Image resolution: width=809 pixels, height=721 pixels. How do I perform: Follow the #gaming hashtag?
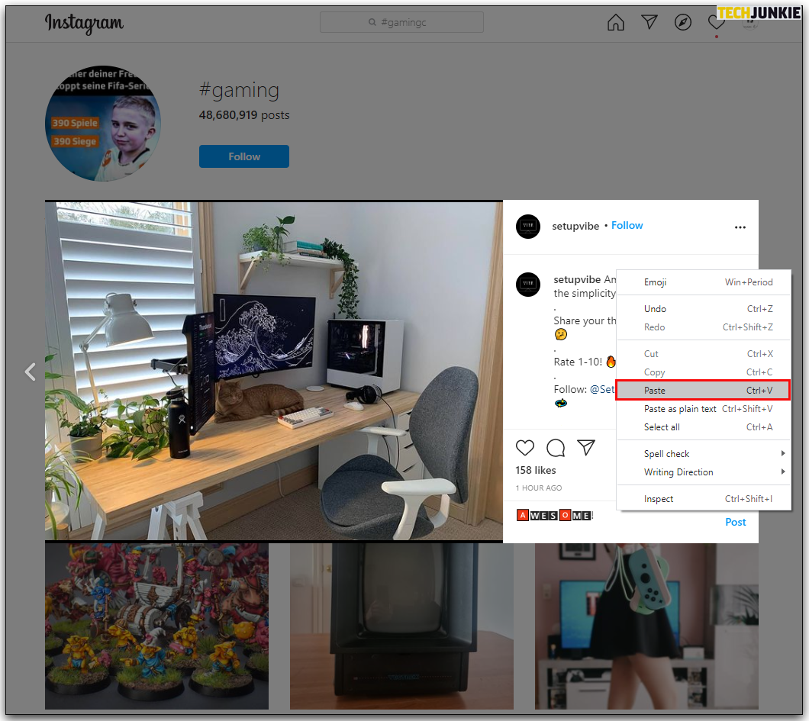[244, 156]
